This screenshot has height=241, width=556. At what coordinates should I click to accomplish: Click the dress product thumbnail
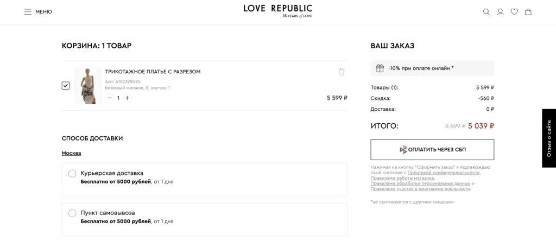[x=87, y=86]
